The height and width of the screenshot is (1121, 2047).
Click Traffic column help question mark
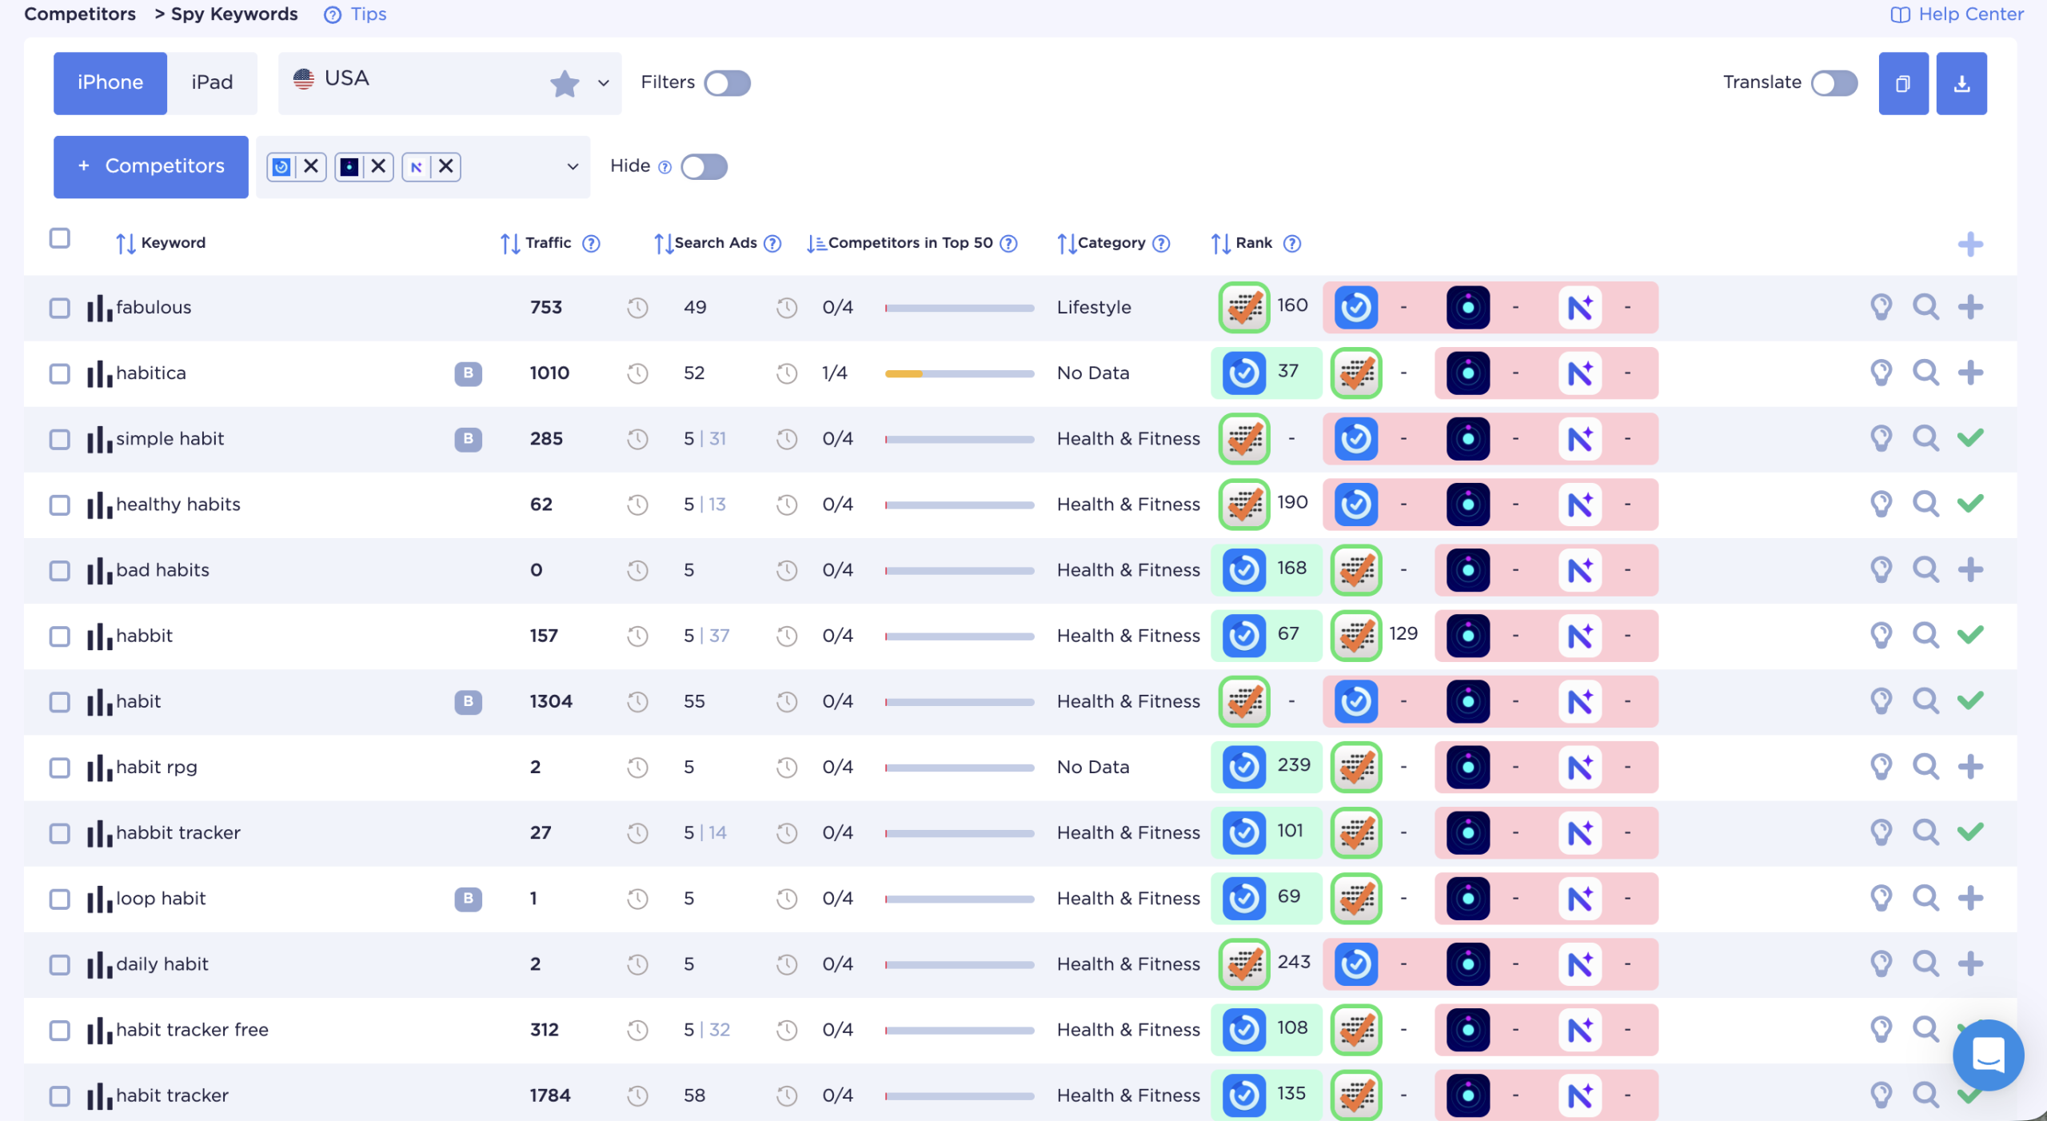pyautogui.click(x=591, y=243)
